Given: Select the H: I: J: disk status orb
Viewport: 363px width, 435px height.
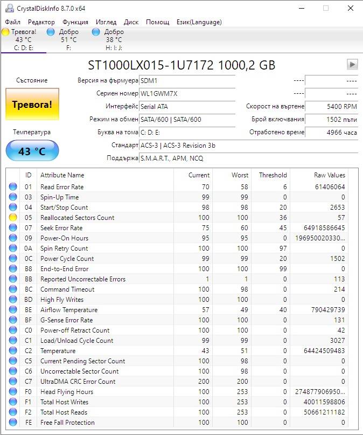Looking at the screenshot, I should point(96,32).
